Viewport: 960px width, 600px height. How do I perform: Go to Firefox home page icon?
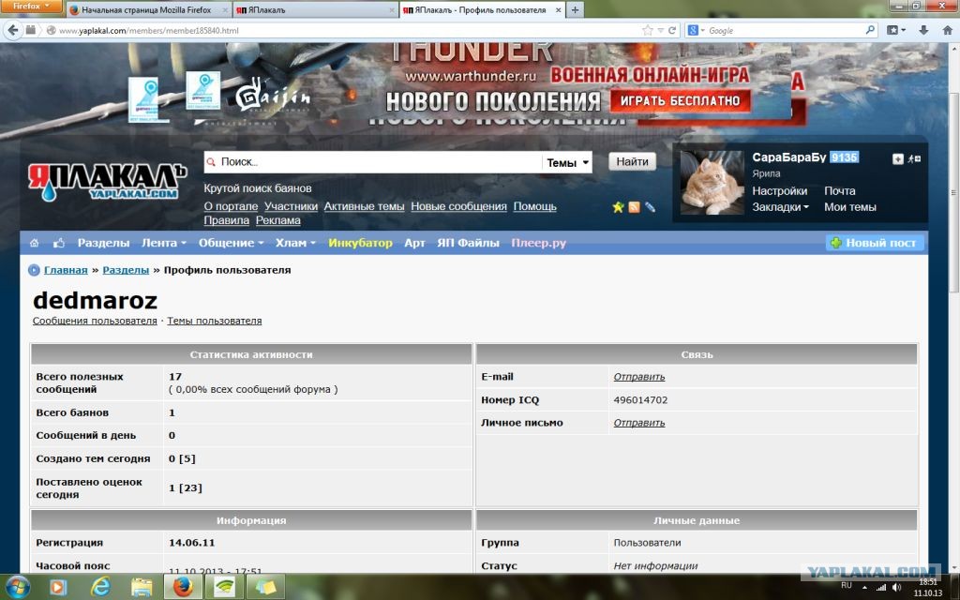point(947,30)
